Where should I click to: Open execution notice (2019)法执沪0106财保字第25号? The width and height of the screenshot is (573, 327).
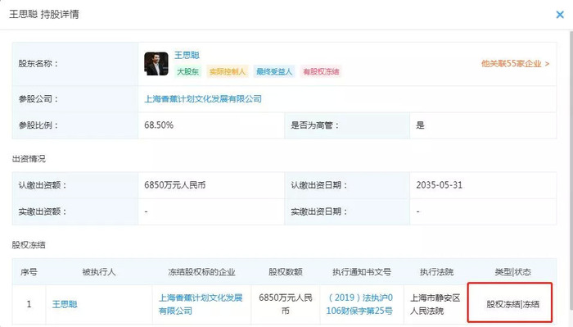[359, 304]
